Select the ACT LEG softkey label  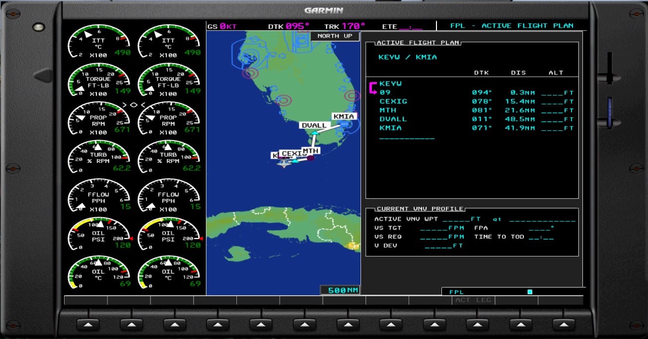point(473,300)
